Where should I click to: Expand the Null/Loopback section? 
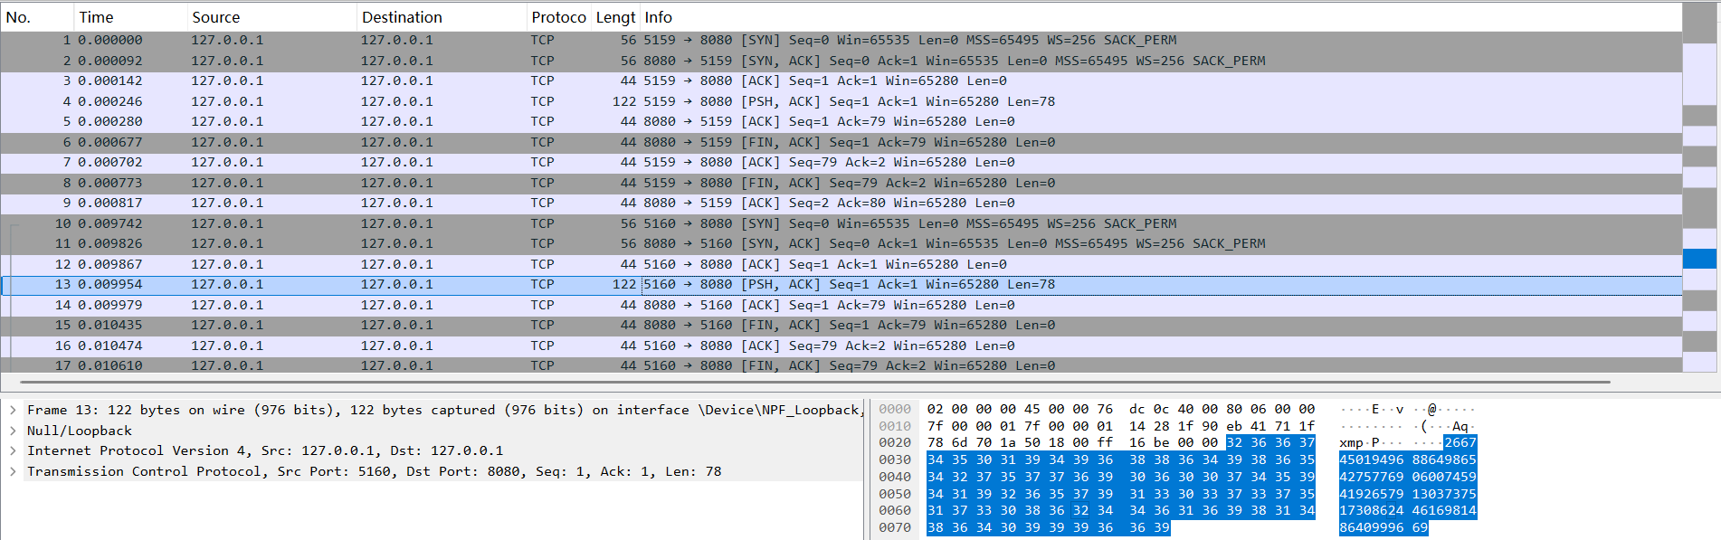click(x=13, y=431)
